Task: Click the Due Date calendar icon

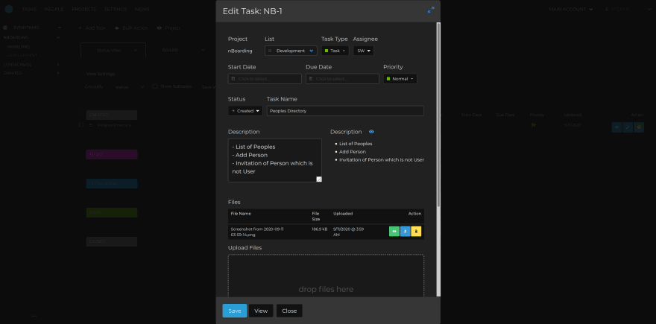Action: click(x=311, y=79)
